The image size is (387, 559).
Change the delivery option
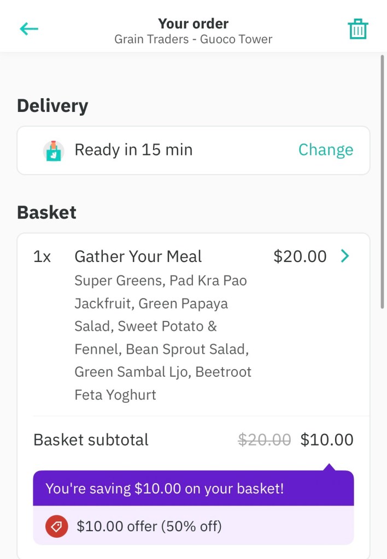tap(326, 150)
